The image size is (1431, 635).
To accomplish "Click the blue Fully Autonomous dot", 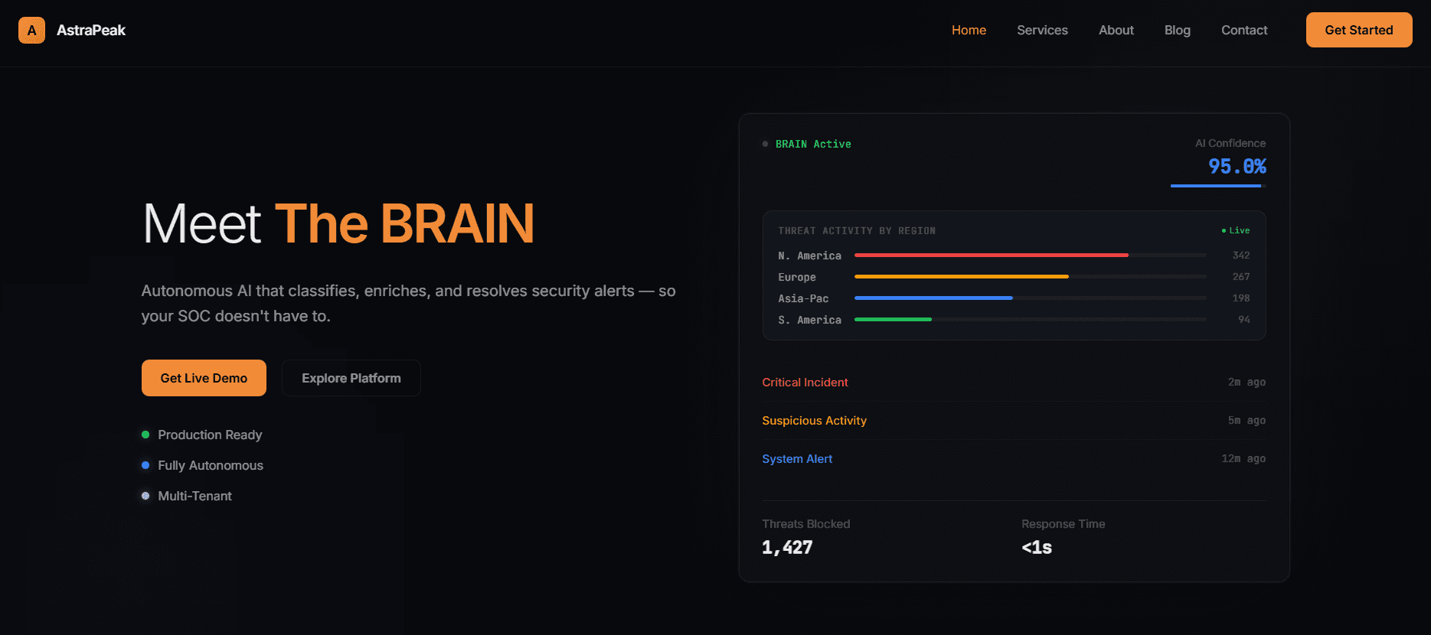I will pyautogui.click(x=145, y=465).
